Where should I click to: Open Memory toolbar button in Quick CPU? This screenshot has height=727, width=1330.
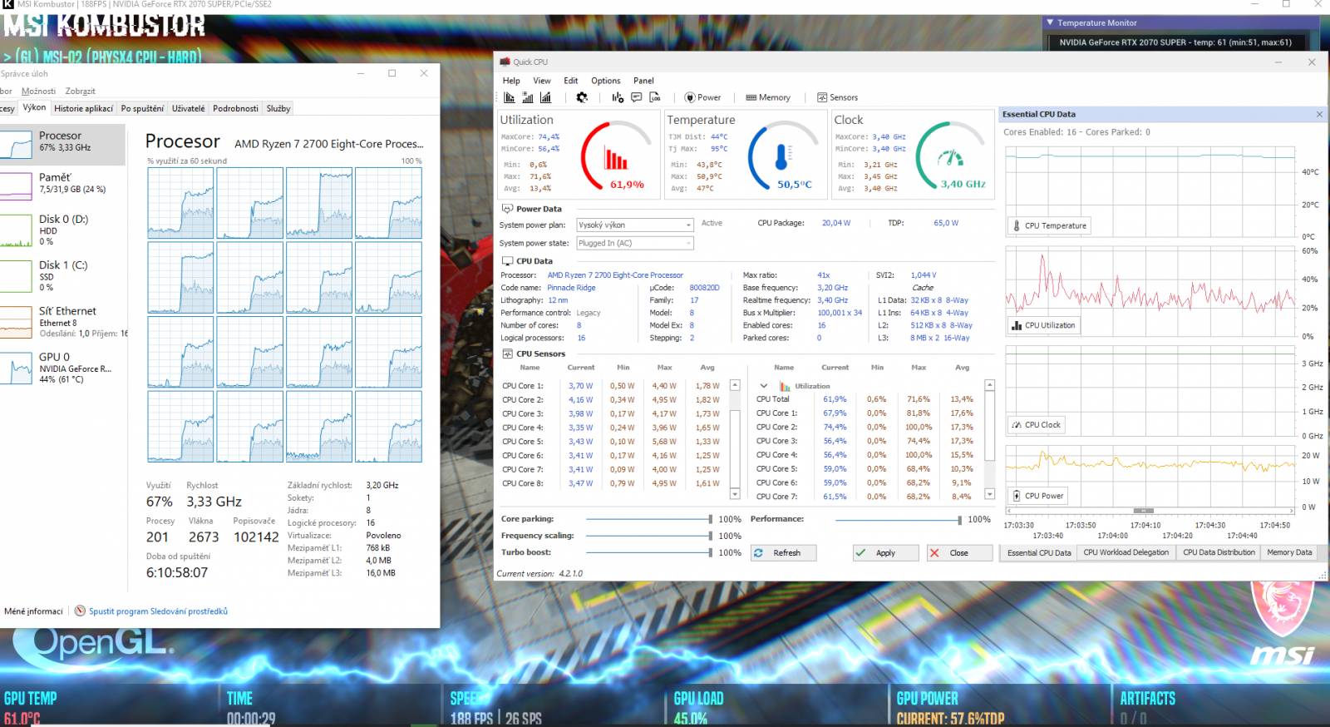click(768, 97)
